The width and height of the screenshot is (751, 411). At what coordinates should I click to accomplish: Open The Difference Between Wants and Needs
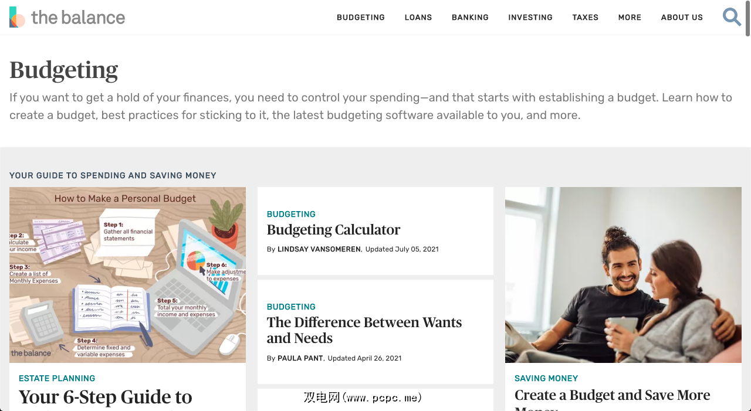(x=364, y=330)
